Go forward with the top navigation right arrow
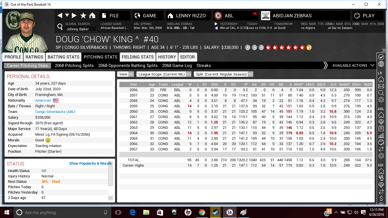Viewport: 388px width, 218px height. coord(74,16)
